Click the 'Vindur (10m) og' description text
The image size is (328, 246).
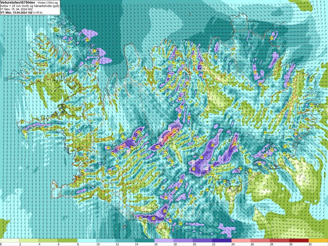(48, 3)
